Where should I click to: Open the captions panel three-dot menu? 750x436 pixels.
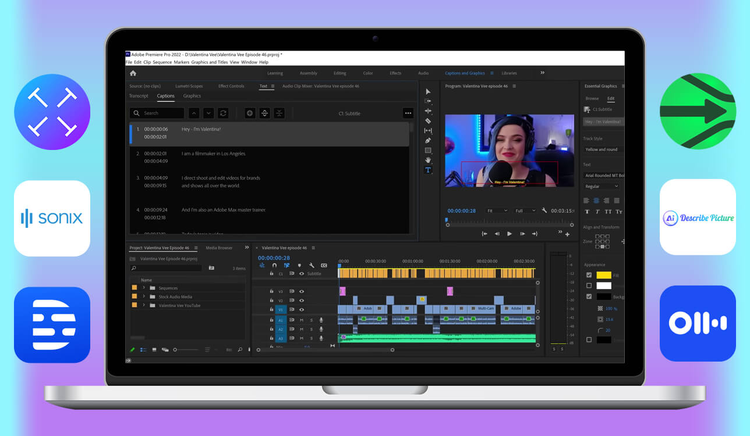click(x=408, y=113)
